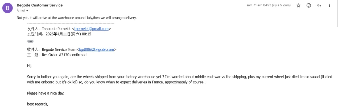Open the tpernelet@gmail.com email link
Screen dimensions: 338x110
tap(92, 29)
